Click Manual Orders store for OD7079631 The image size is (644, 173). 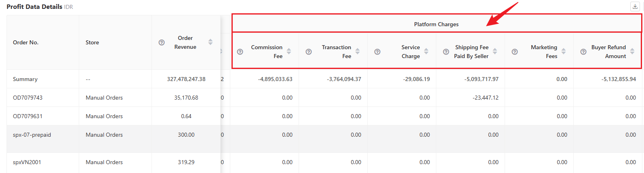point(104,116)
